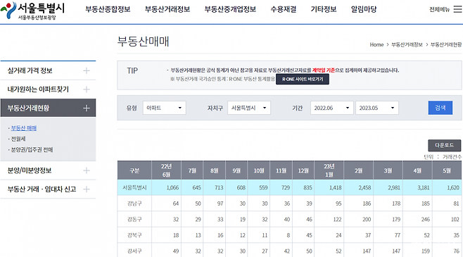463x257 pixels.
Task: Expand 실거래 가격 정보 plus icon
Action: (87, 70)
